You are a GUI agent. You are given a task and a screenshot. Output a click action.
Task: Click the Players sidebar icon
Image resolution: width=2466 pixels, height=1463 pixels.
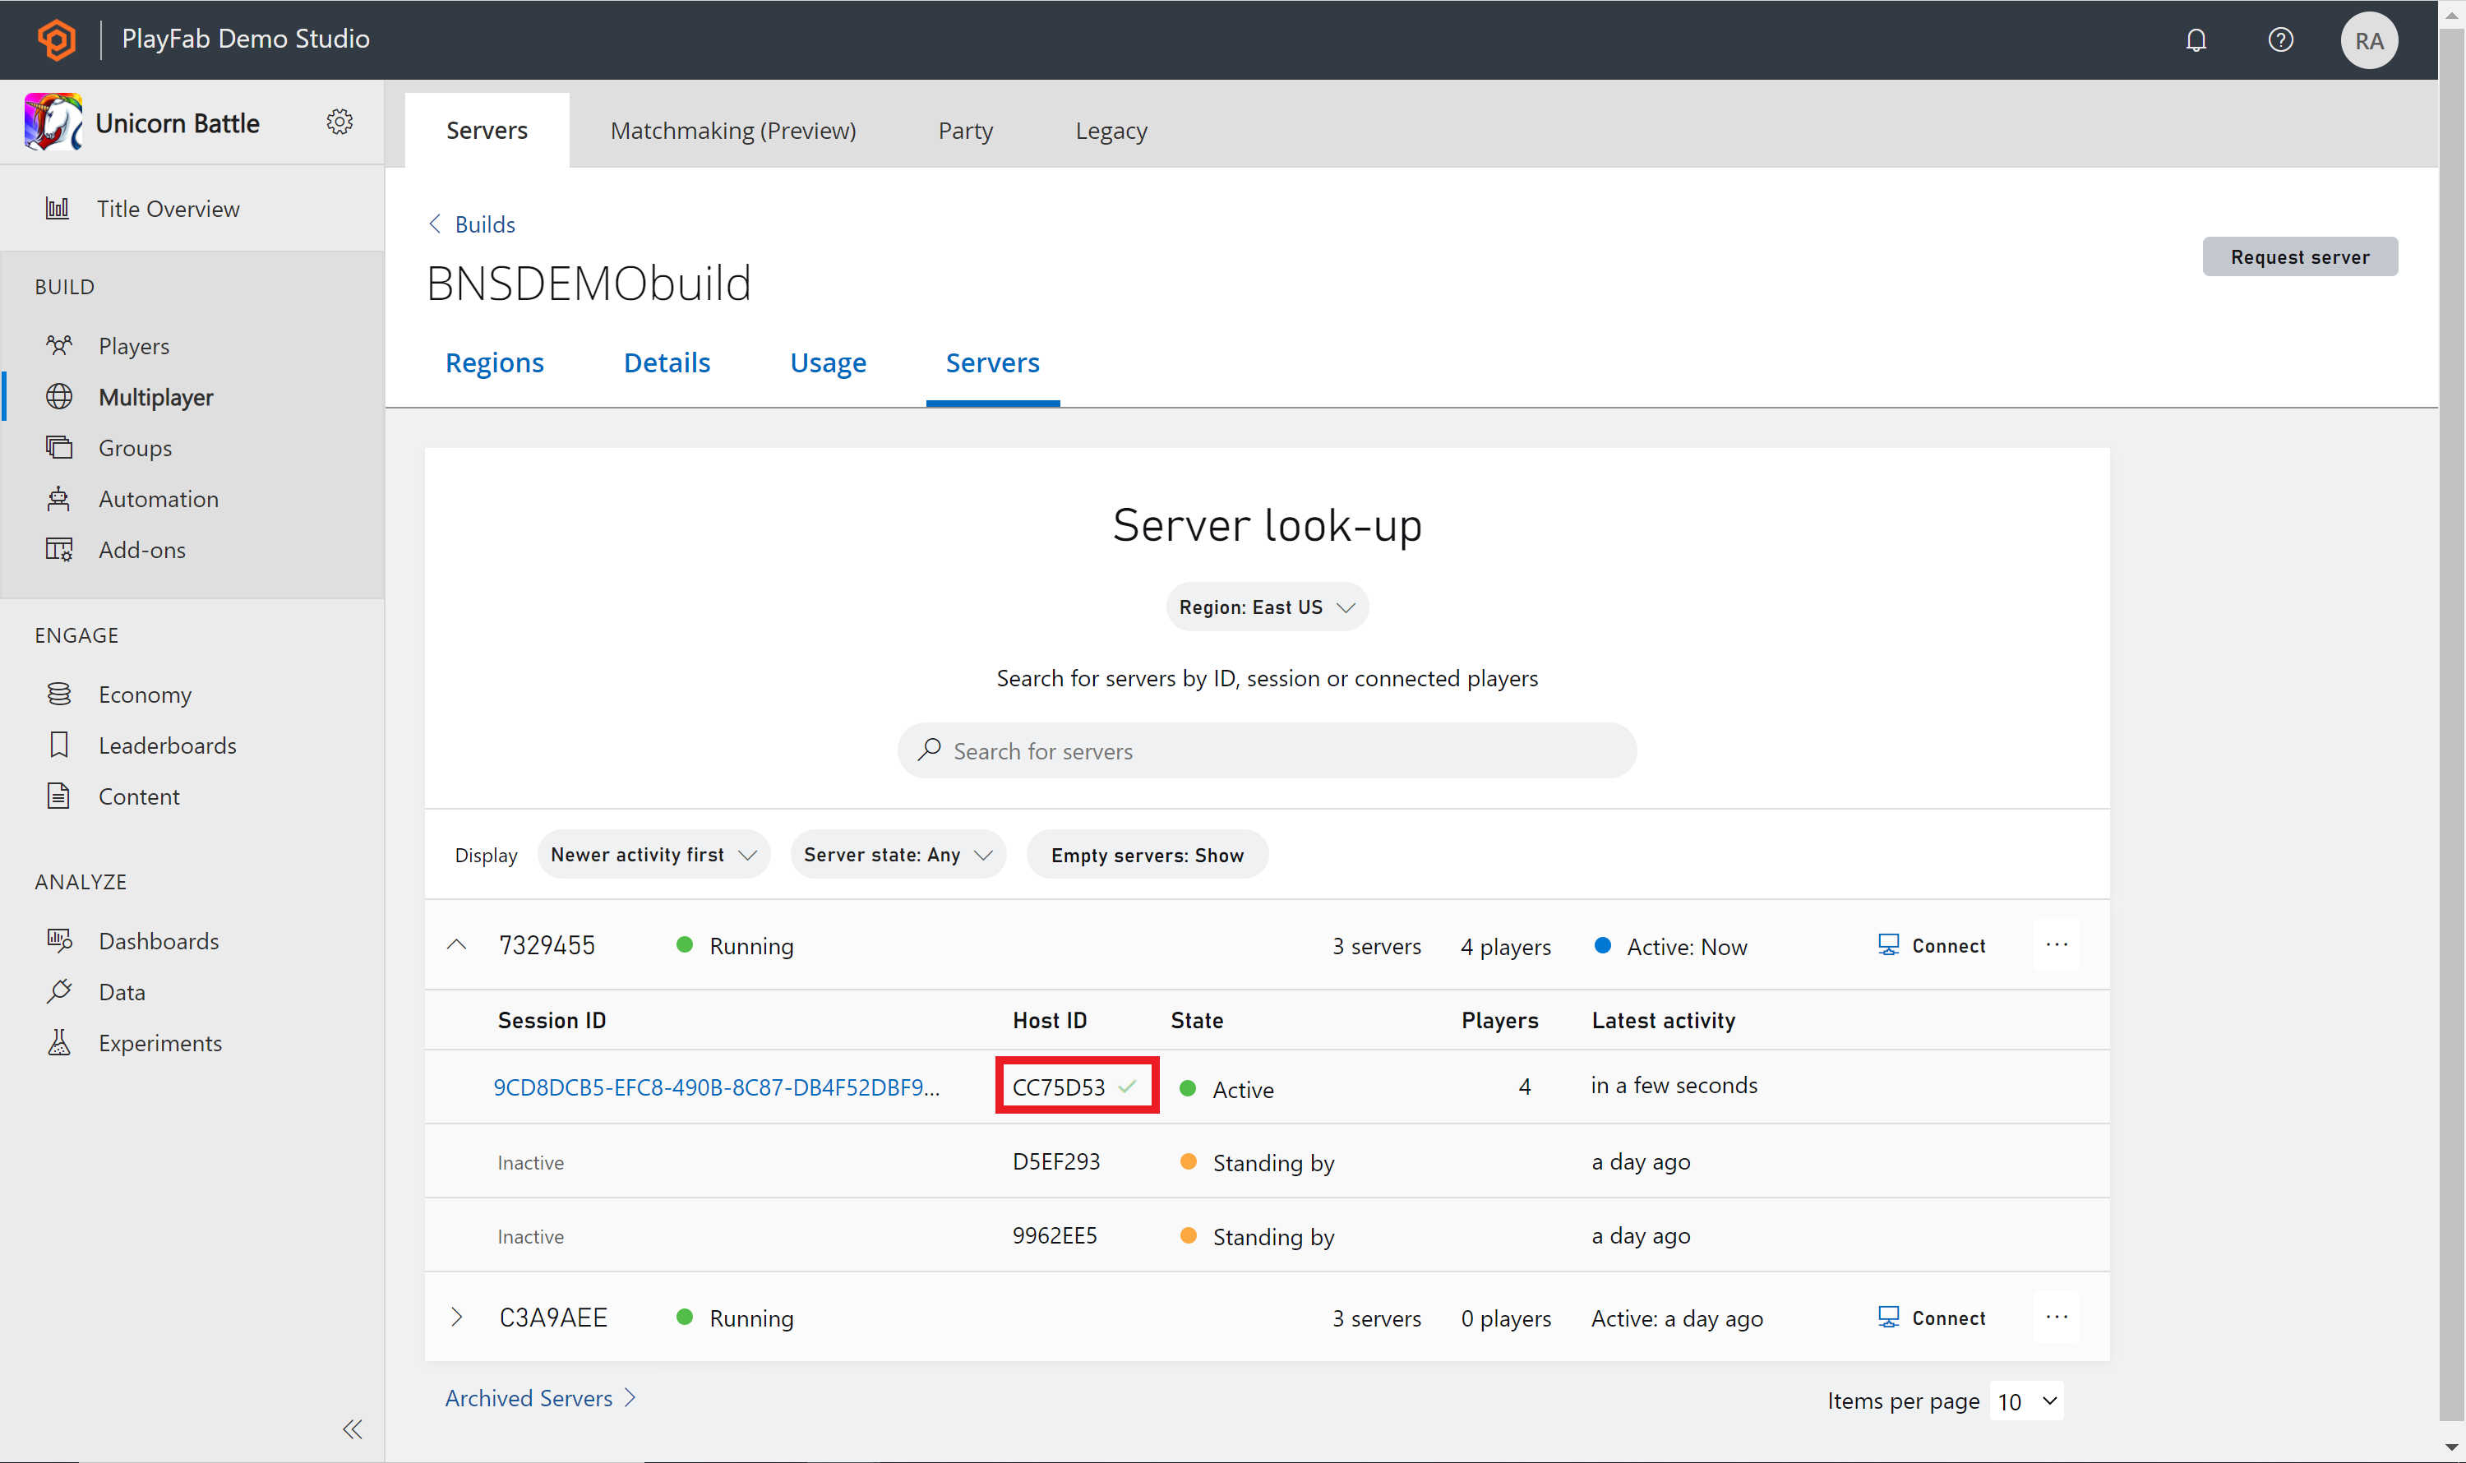pyautogui.click(x=59, y=345)
